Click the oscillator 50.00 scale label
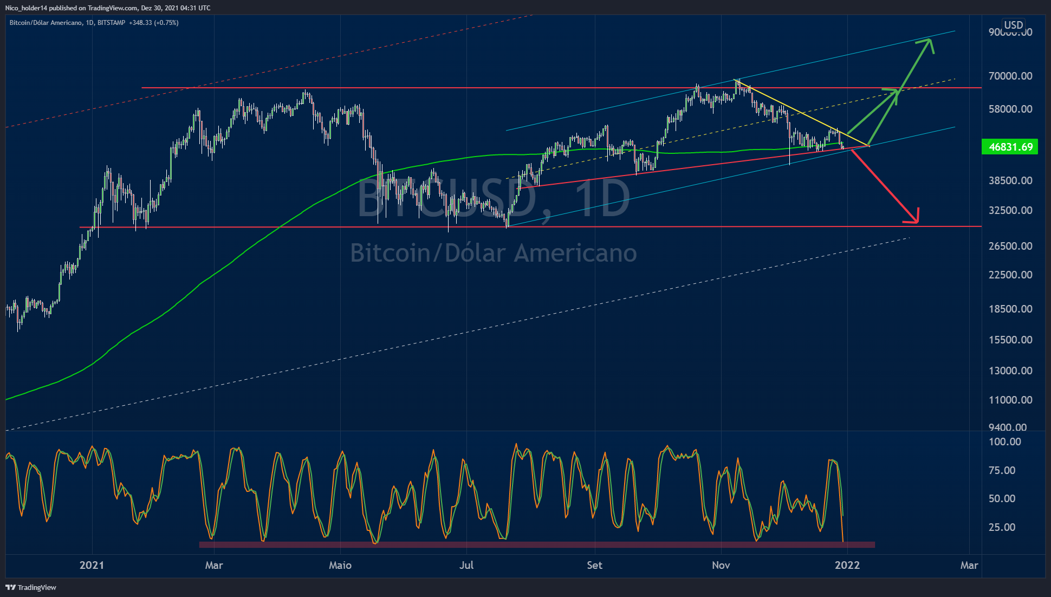This screenshot has height=597, width=1051. 1002,498
